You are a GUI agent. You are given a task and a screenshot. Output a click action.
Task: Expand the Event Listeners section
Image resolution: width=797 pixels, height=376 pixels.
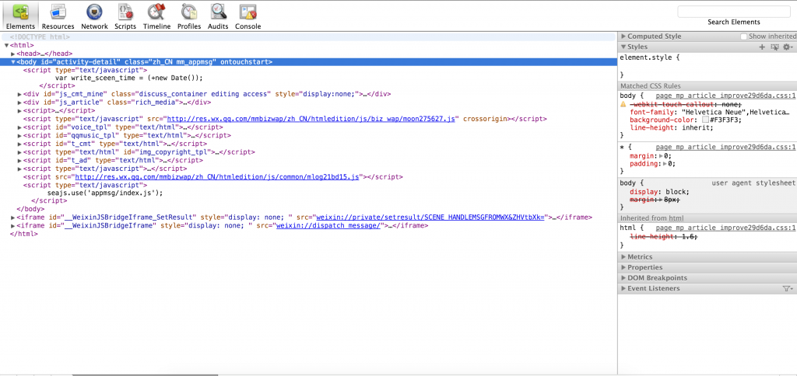tap(623, 289)
